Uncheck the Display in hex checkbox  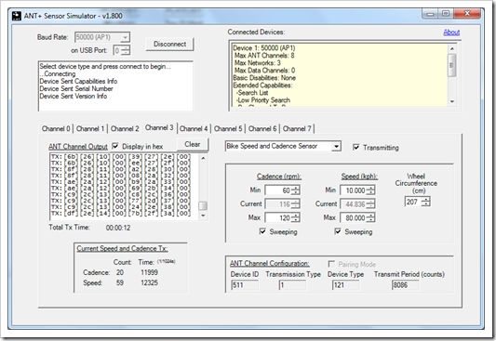[x=115, y=146]
